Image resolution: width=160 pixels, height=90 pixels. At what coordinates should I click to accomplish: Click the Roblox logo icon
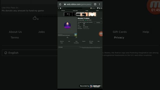point(60,8)
